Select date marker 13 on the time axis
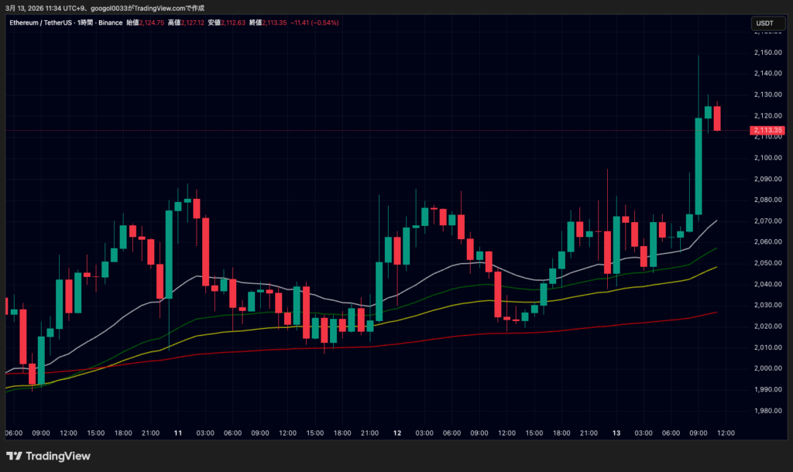The width and height of the screenshot is (793, 472). pyautogui.click(x=616, y=433)
